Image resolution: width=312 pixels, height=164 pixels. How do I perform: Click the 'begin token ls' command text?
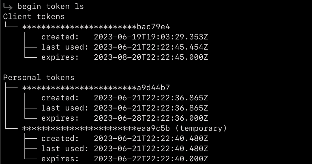click(x=50, y=7)
